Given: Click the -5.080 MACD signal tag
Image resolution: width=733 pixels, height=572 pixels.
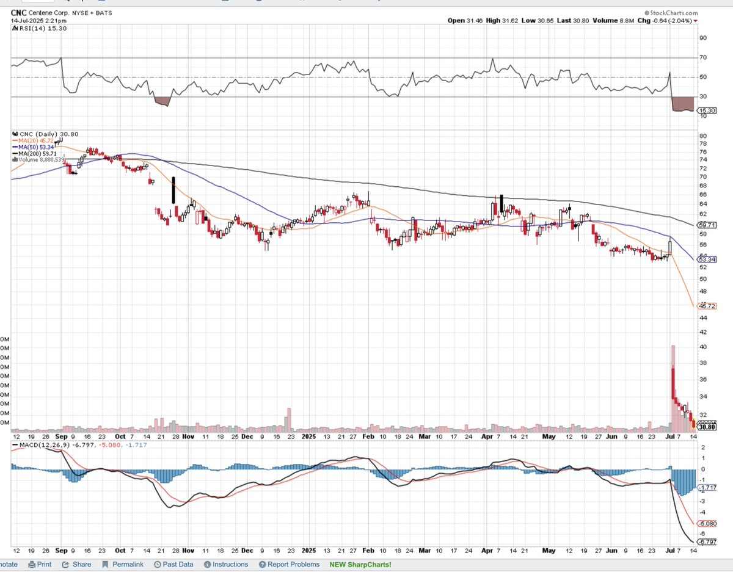Looking at the screenshot, I should coord(708,524).
